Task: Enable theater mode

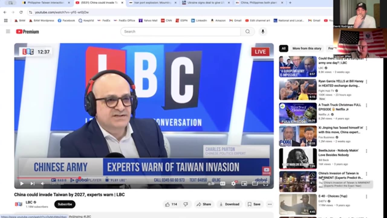Action: click(x=255, y=183)
